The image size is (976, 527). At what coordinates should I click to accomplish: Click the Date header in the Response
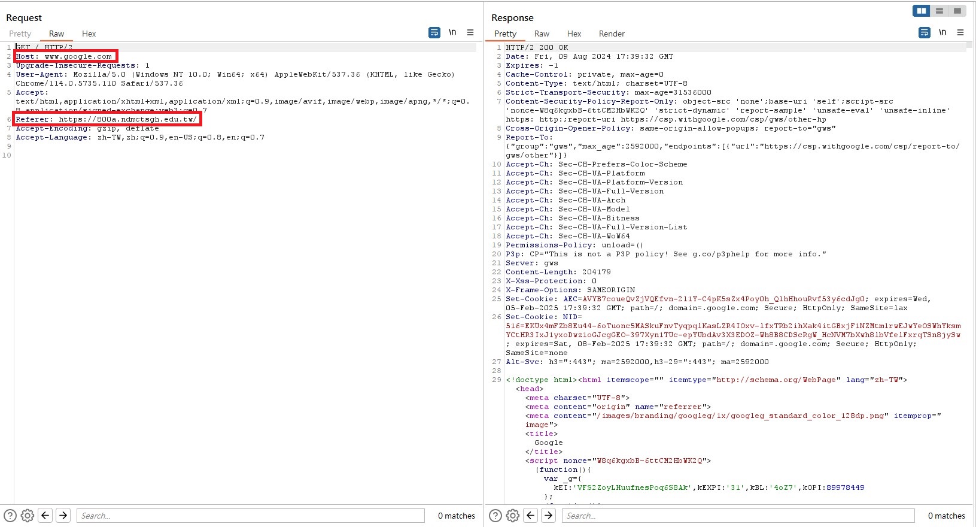tap(589, 56)
